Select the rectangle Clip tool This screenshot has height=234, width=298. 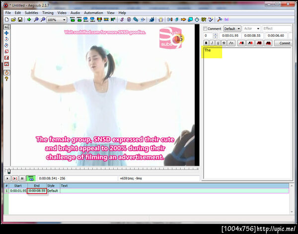(6, 58)
